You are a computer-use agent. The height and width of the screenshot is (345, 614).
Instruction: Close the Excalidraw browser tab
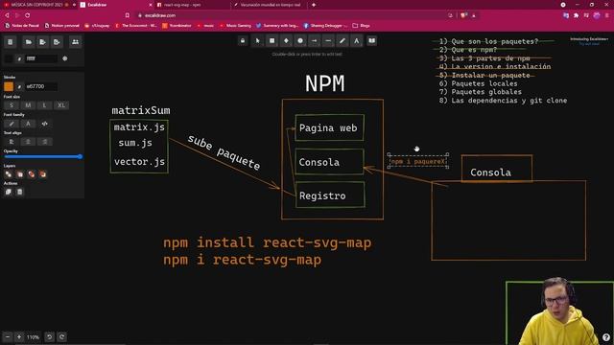[x=151, y=5]
